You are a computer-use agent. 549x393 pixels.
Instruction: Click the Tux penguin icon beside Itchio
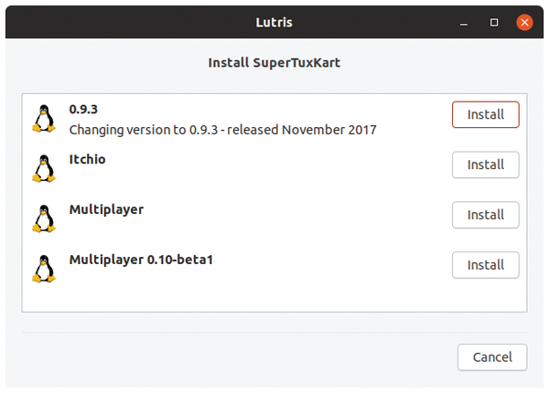pyautogui.click(x=44, y=169)
